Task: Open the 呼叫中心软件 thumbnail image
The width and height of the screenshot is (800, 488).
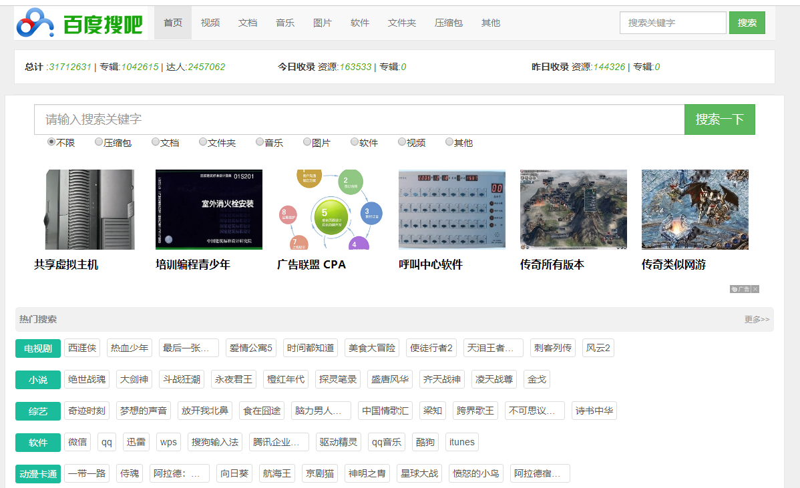Action: coord(451,210)
